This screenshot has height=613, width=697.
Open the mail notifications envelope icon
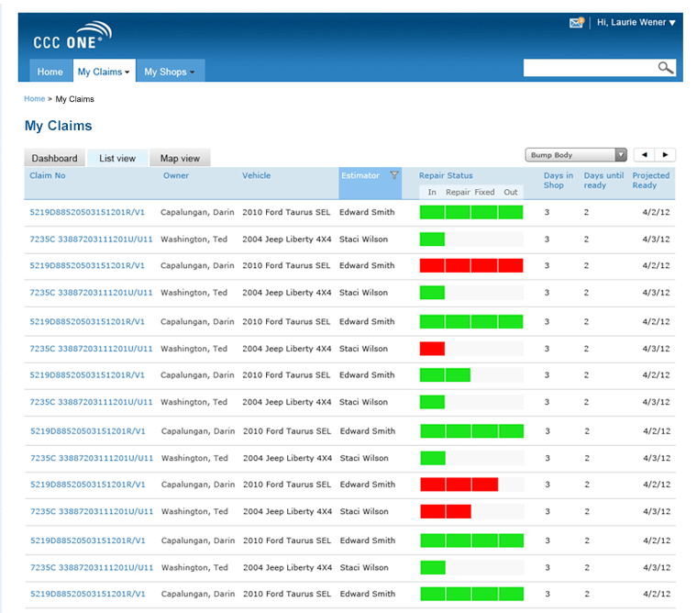point(577,22)
